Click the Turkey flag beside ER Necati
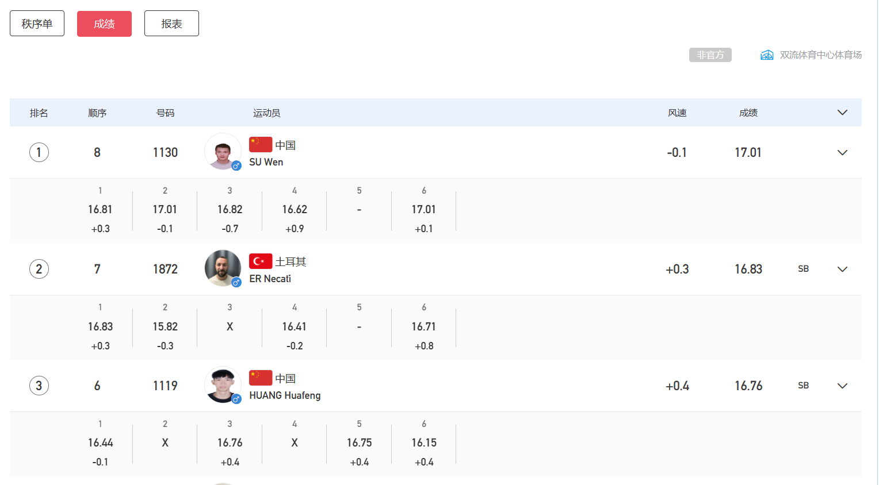Viewport: 879px width, 485px height. (261, 261)
